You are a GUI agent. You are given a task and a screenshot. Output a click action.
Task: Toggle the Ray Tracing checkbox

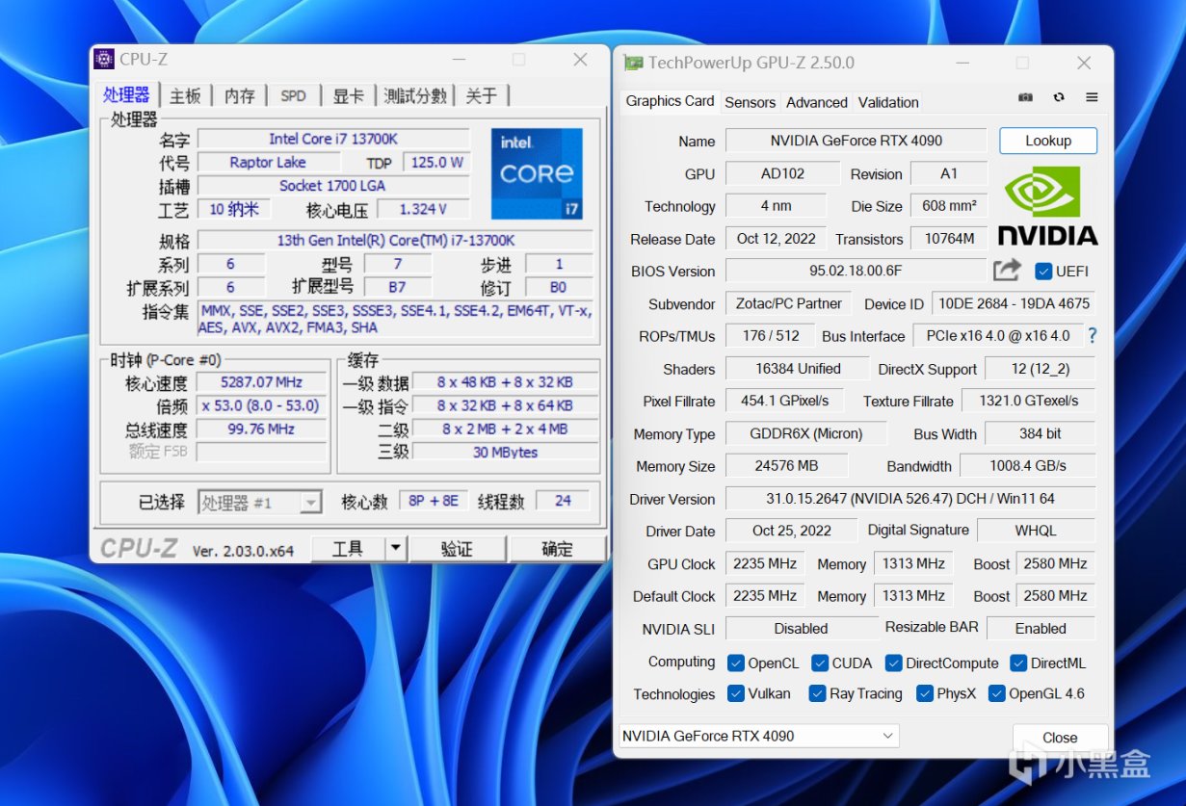[x=818, y=693]
